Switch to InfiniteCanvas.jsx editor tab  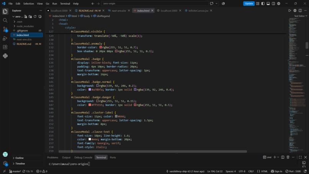pos(198,11)
